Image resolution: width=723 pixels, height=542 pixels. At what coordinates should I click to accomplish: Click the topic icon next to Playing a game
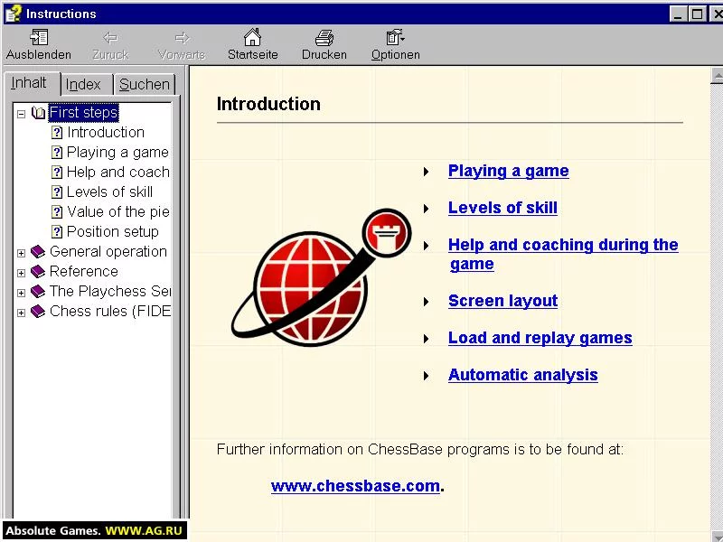pos(57,153)
